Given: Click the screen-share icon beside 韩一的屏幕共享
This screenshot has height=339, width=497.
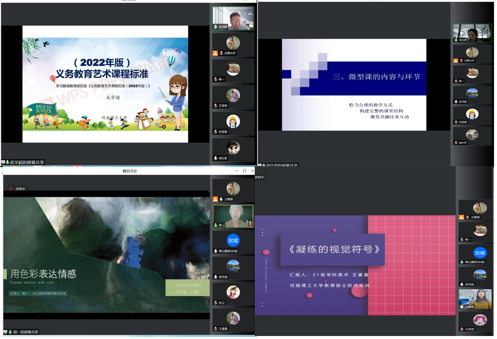Looking at the screenshot, I should [x=5, y=332].
